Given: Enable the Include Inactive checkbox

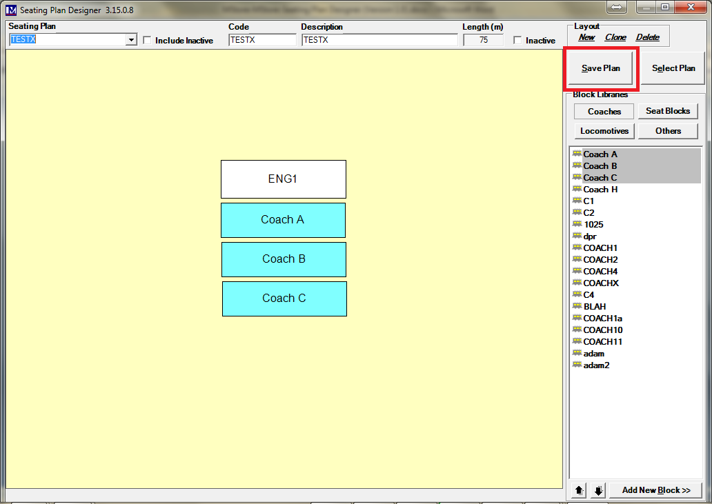Looking at the screenshot, I should point(147,41).
